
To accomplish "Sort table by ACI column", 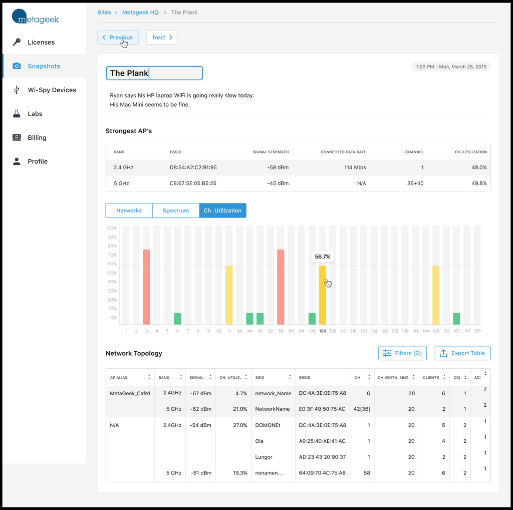I will click(x=485, y=373).
